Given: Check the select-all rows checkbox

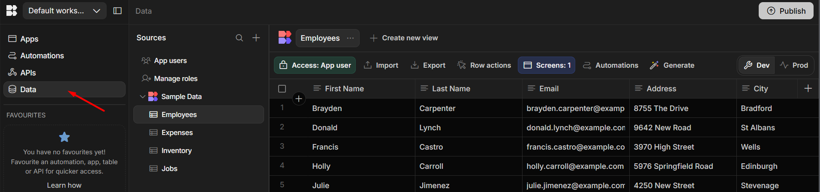Looking at the screenshot, I should pos(282,89).
